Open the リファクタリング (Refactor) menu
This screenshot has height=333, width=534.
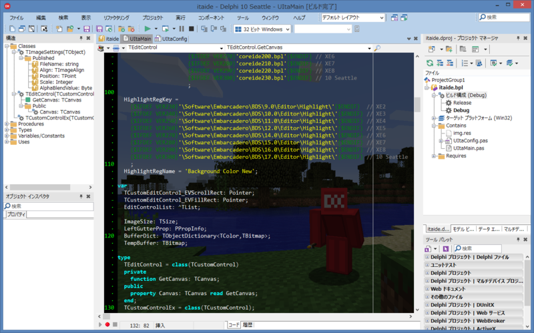116,18
